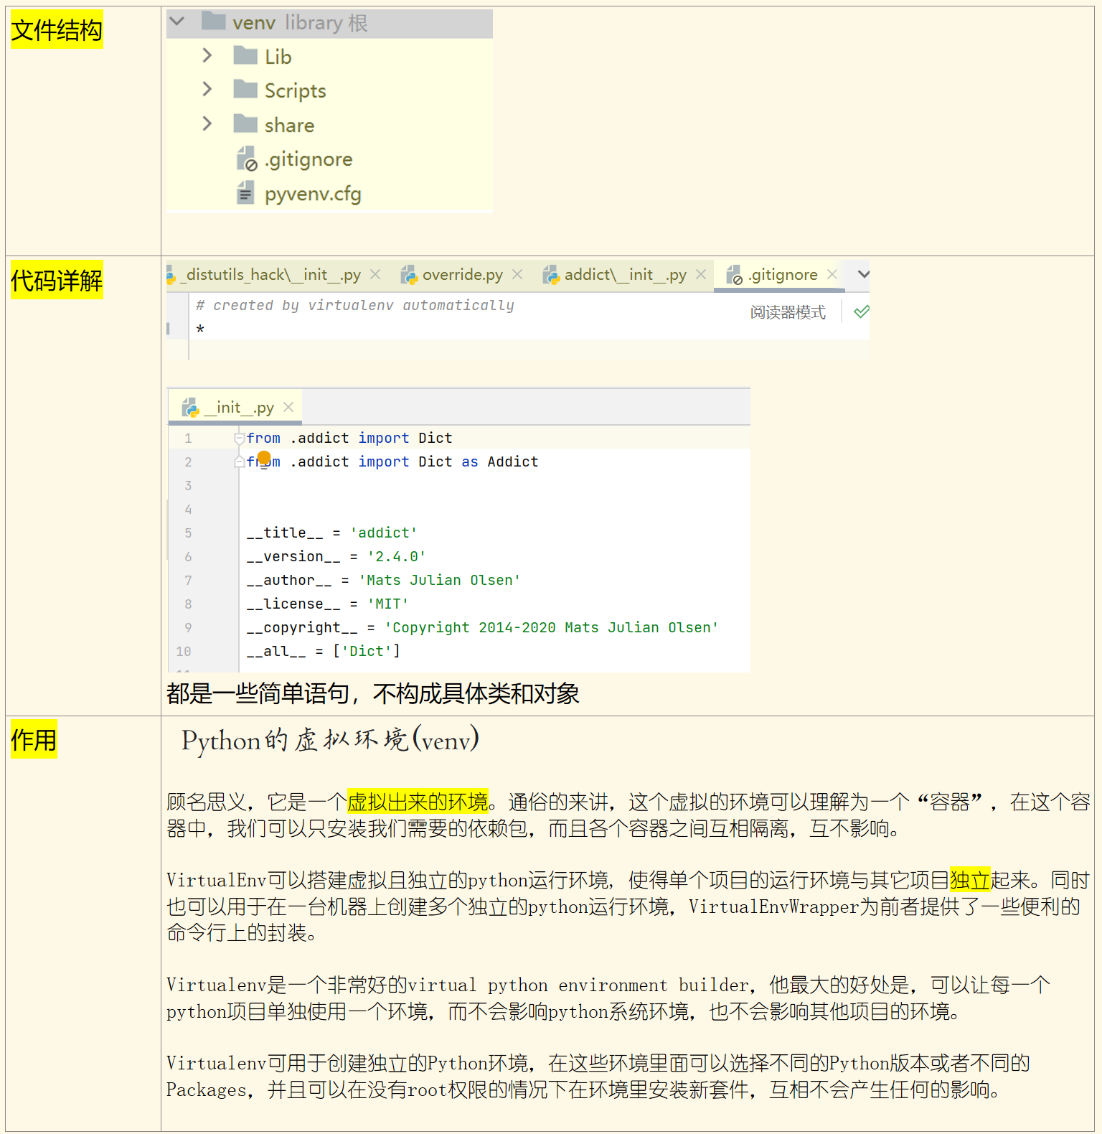The image size is (1102, 1134).
Task: Click the venv folder icon
Action: coord(214,21)
